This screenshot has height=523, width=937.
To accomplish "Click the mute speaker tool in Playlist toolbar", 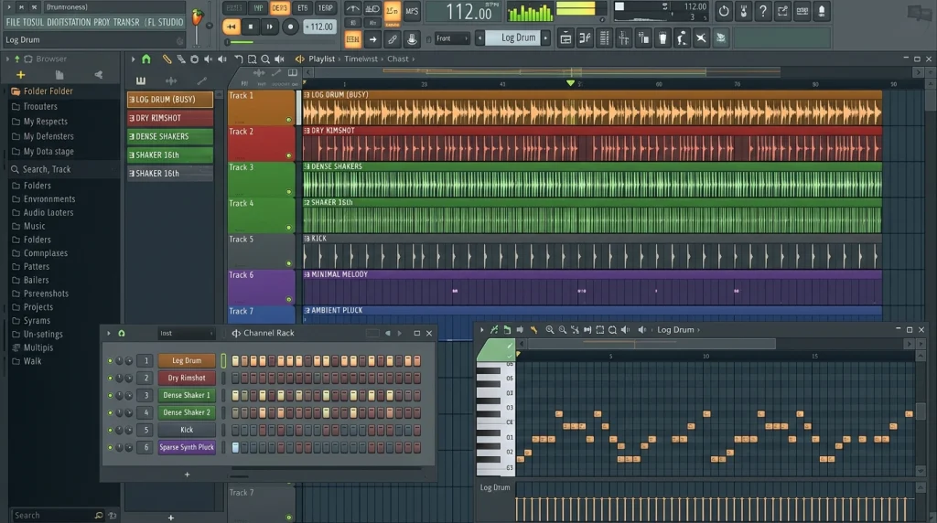I will [x=208, y=59].
